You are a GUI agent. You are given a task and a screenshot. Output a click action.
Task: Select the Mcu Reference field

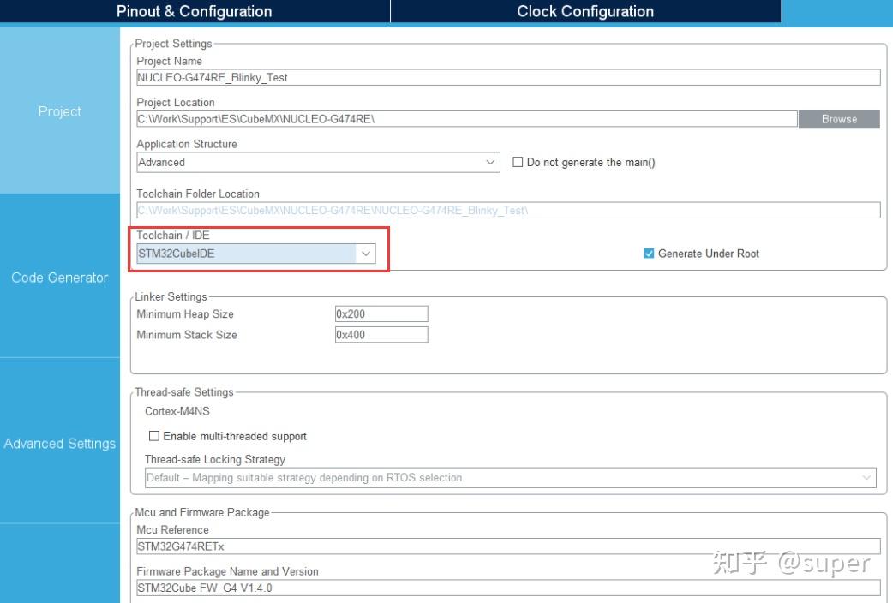[x=508, y=546]
